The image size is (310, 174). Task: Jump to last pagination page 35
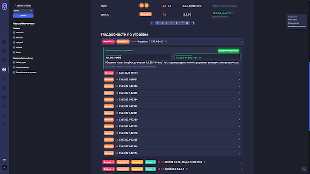pyautogui.click(x=187, y=23)
